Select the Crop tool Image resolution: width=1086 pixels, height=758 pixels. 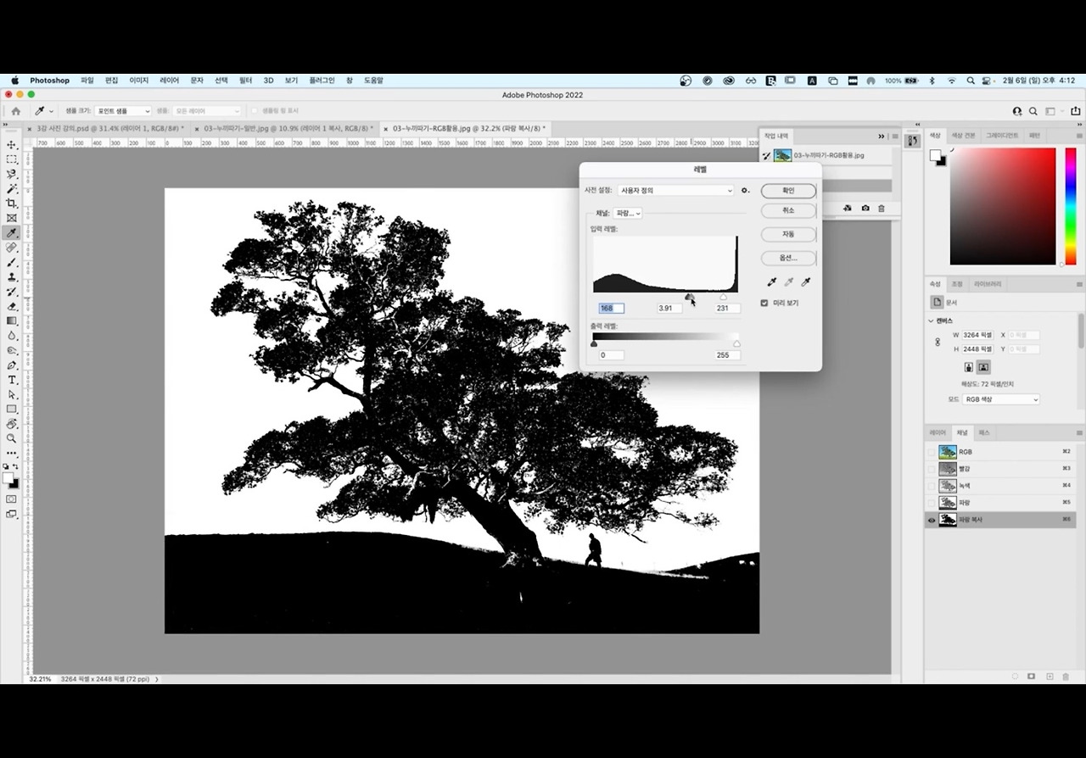tap(12, 203)
